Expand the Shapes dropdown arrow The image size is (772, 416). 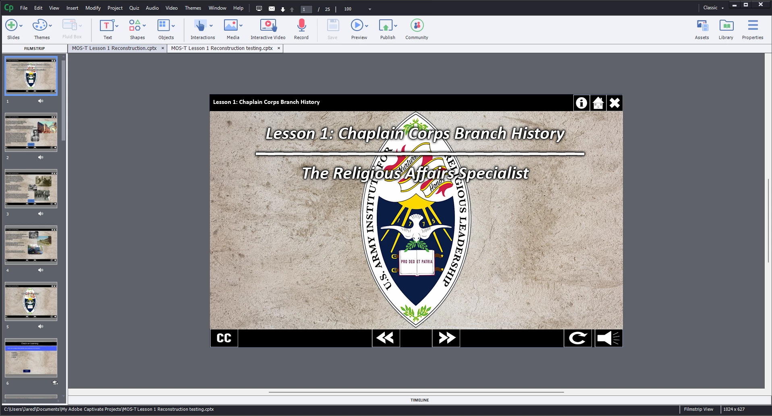click(144, 26)
